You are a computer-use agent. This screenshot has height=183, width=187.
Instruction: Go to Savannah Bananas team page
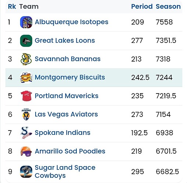(68, 59)
